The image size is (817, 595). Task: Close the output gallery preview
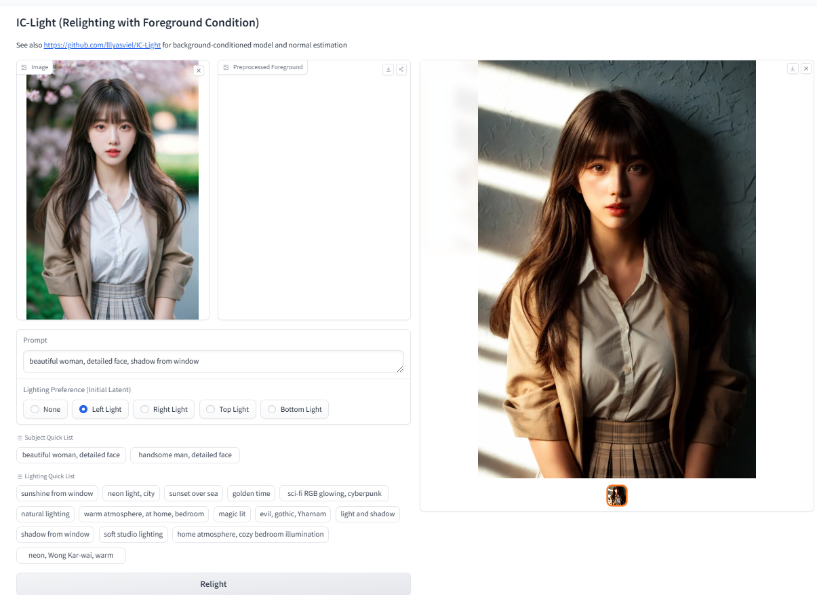(806, 69)
